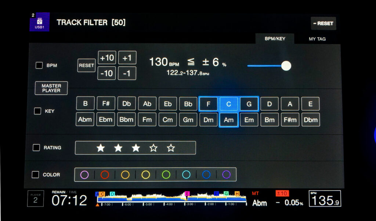The height and width of the screenshot is (221, 376).
Task: Select the Am key button
Action: pyautogui.click(x=228, y=120)
